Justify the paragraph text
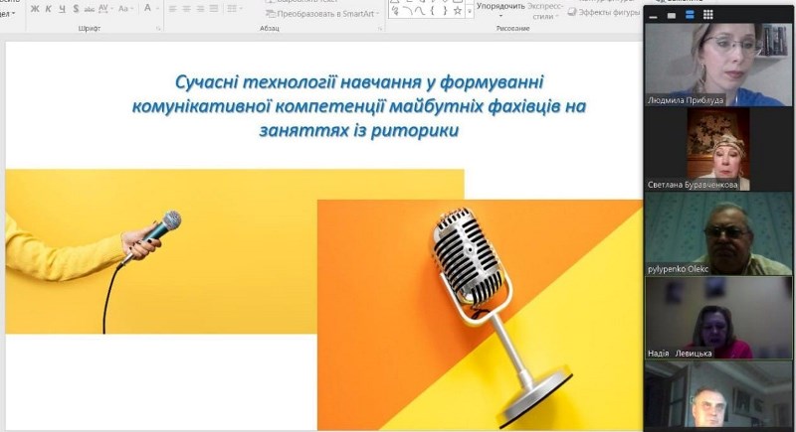This screenshot has width=796, height=432. click(x=214, y=9)
